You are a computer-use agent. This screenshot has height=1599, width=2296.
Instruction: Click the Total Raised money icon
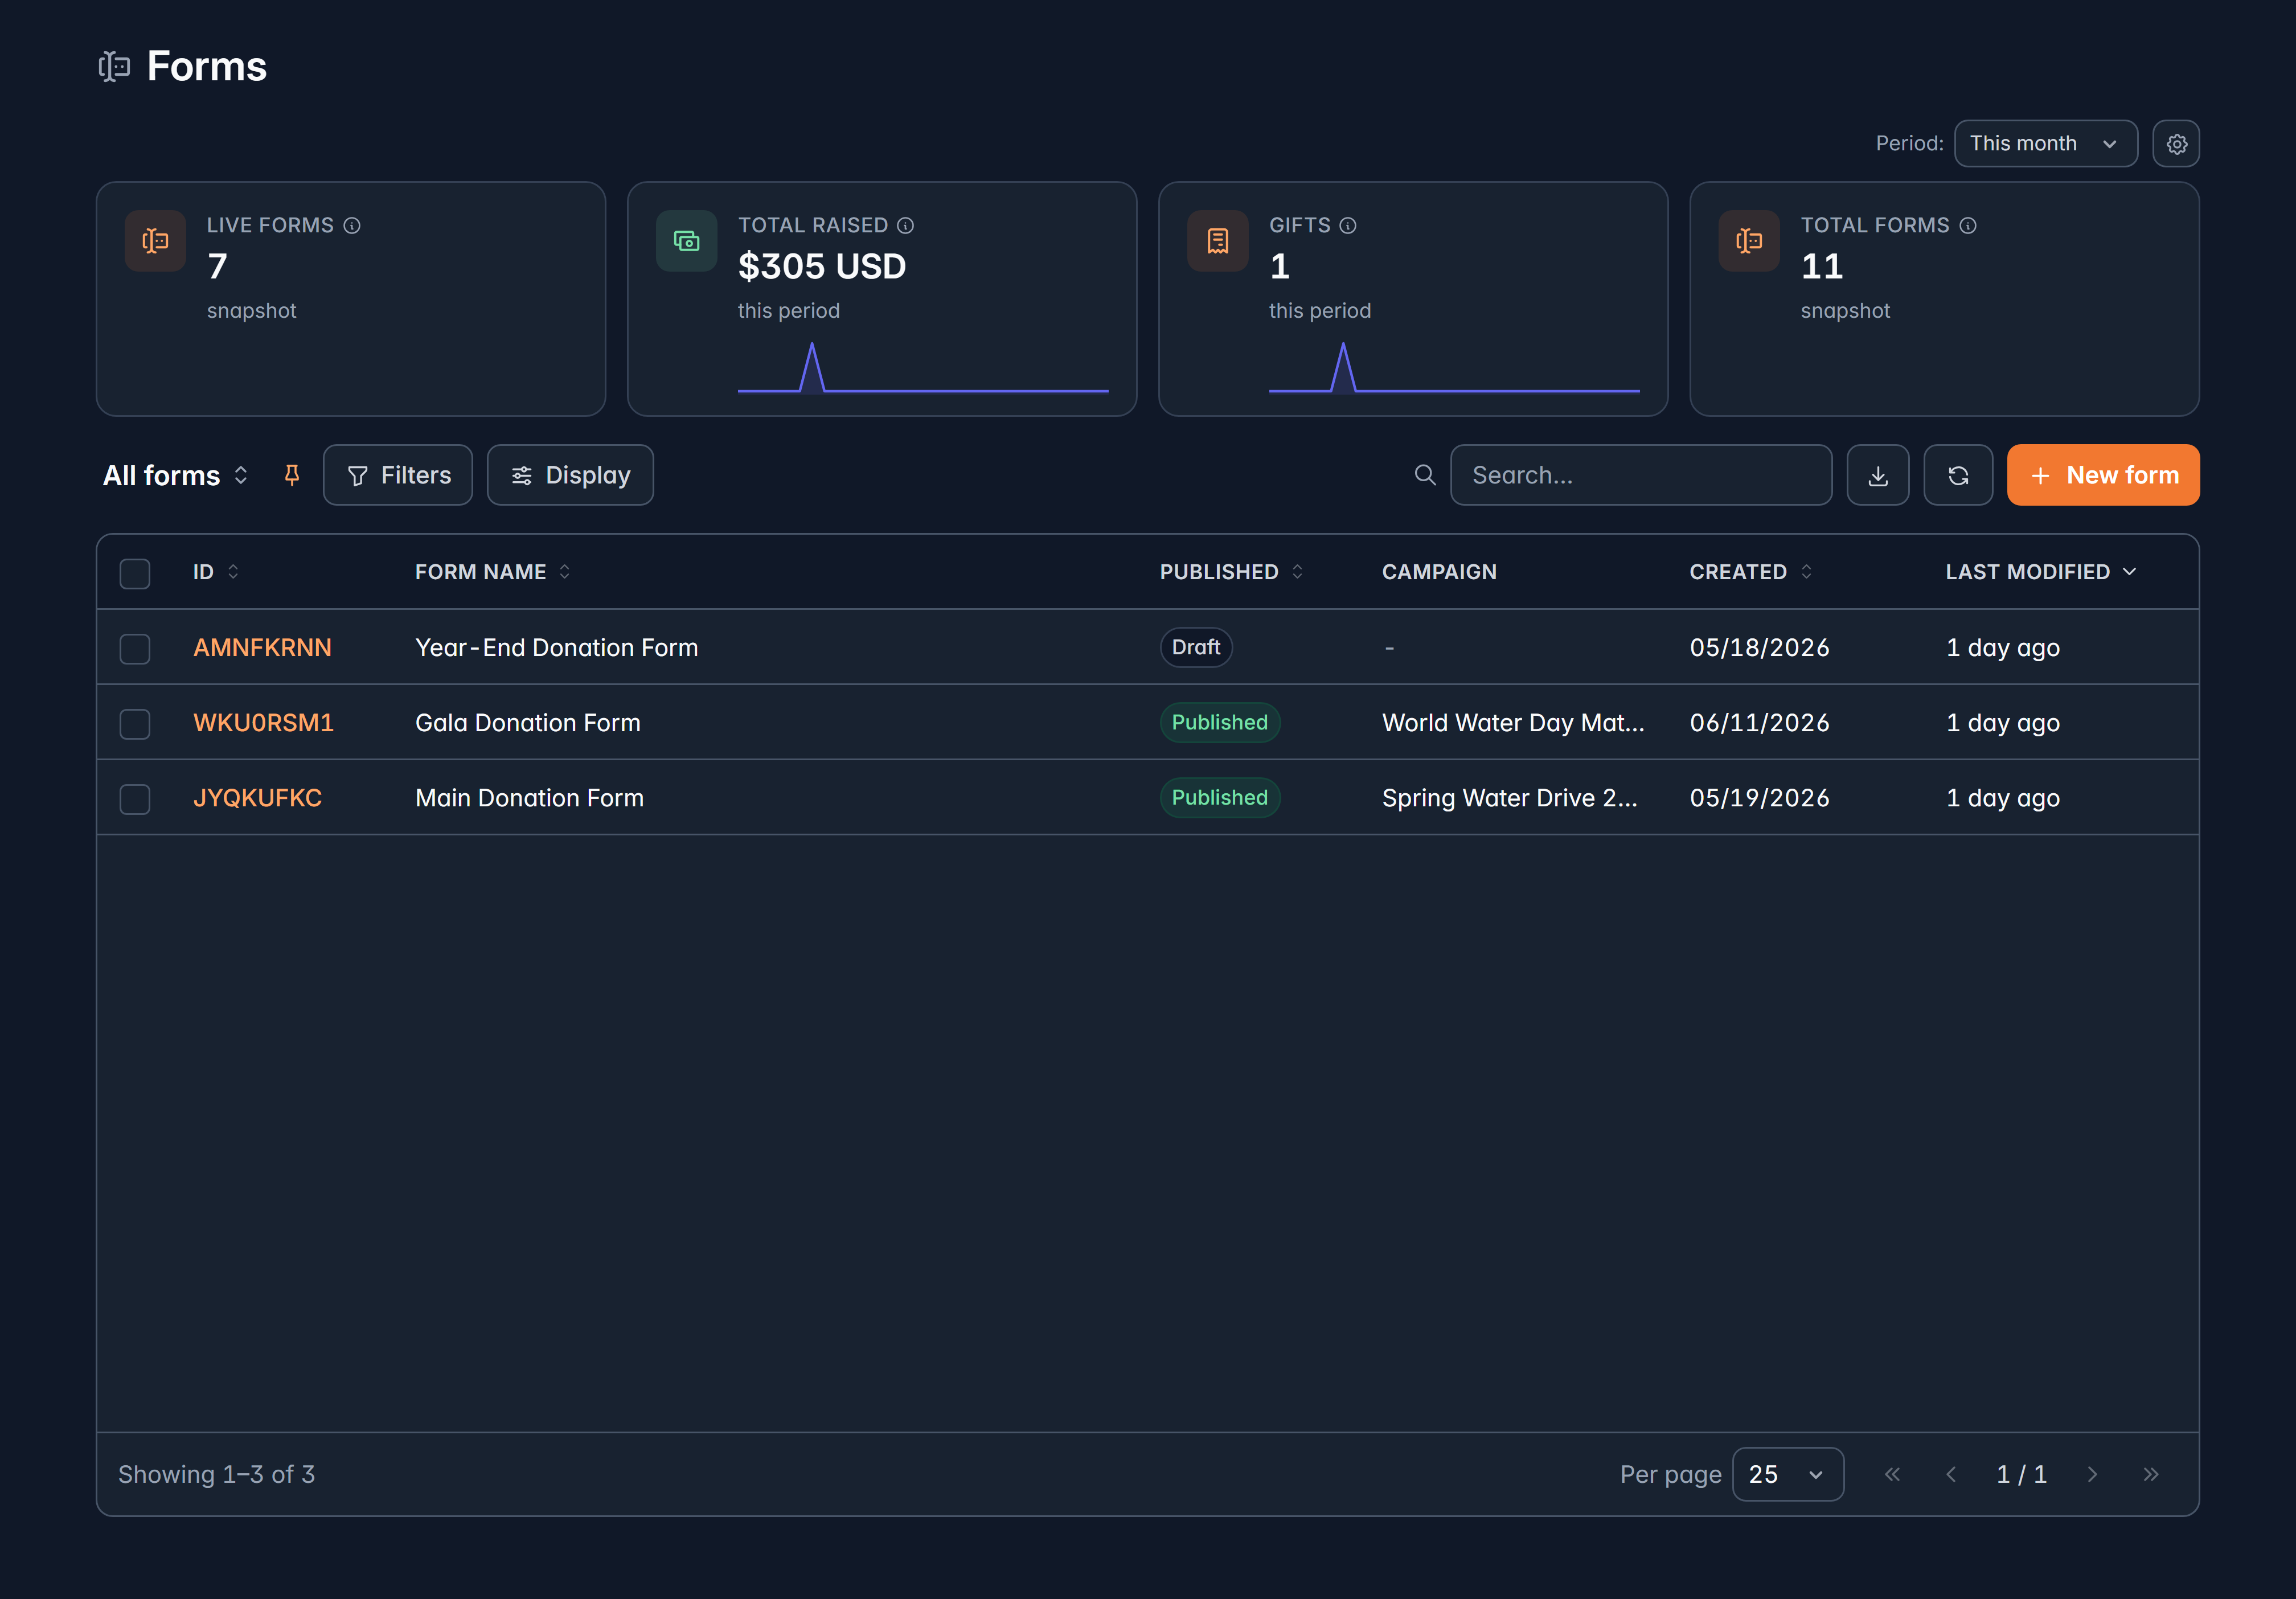click(686, 241)
